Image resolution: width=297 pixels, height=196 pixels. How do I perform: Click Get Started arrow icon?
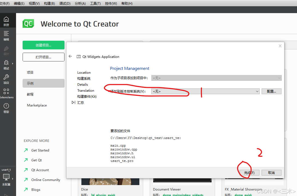26,150
